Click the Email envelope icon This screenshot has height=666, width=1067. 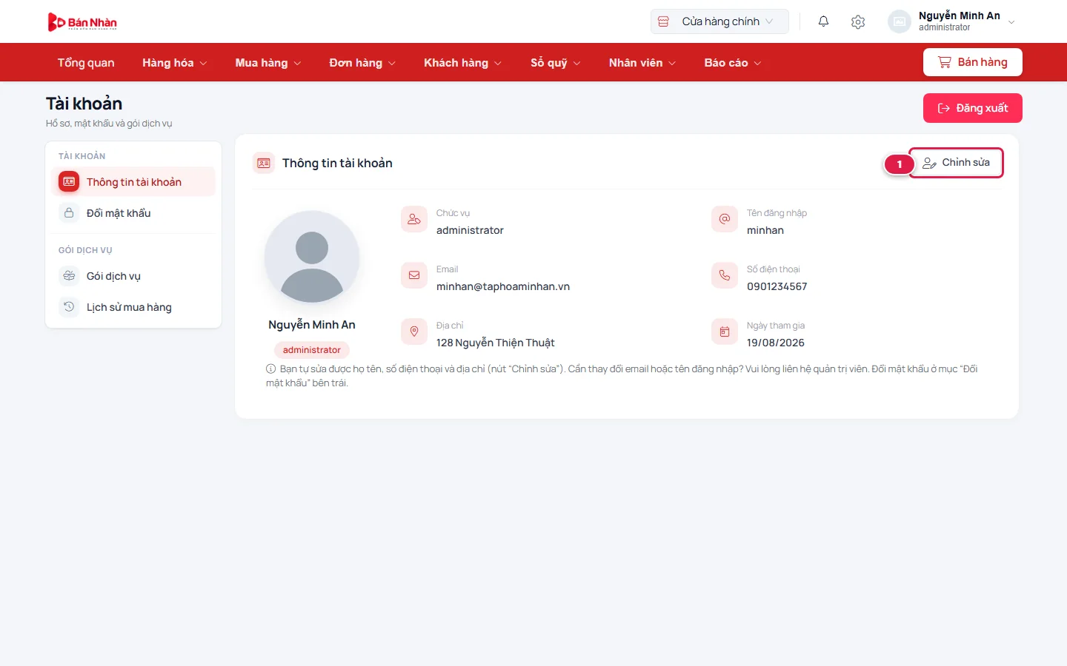pos(414,275)
